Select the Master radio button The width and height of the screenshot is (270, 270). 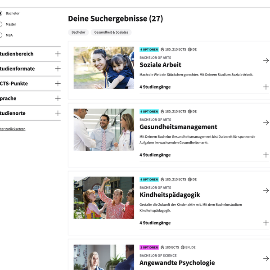click(x=0, y=24)
